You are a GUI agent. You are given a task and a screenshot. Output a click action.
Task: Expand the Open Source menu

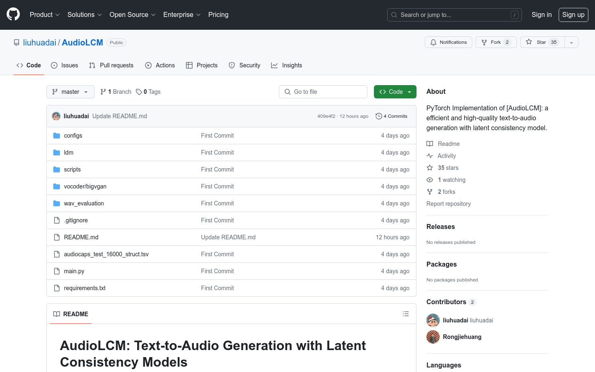click(x=132, y=14)
